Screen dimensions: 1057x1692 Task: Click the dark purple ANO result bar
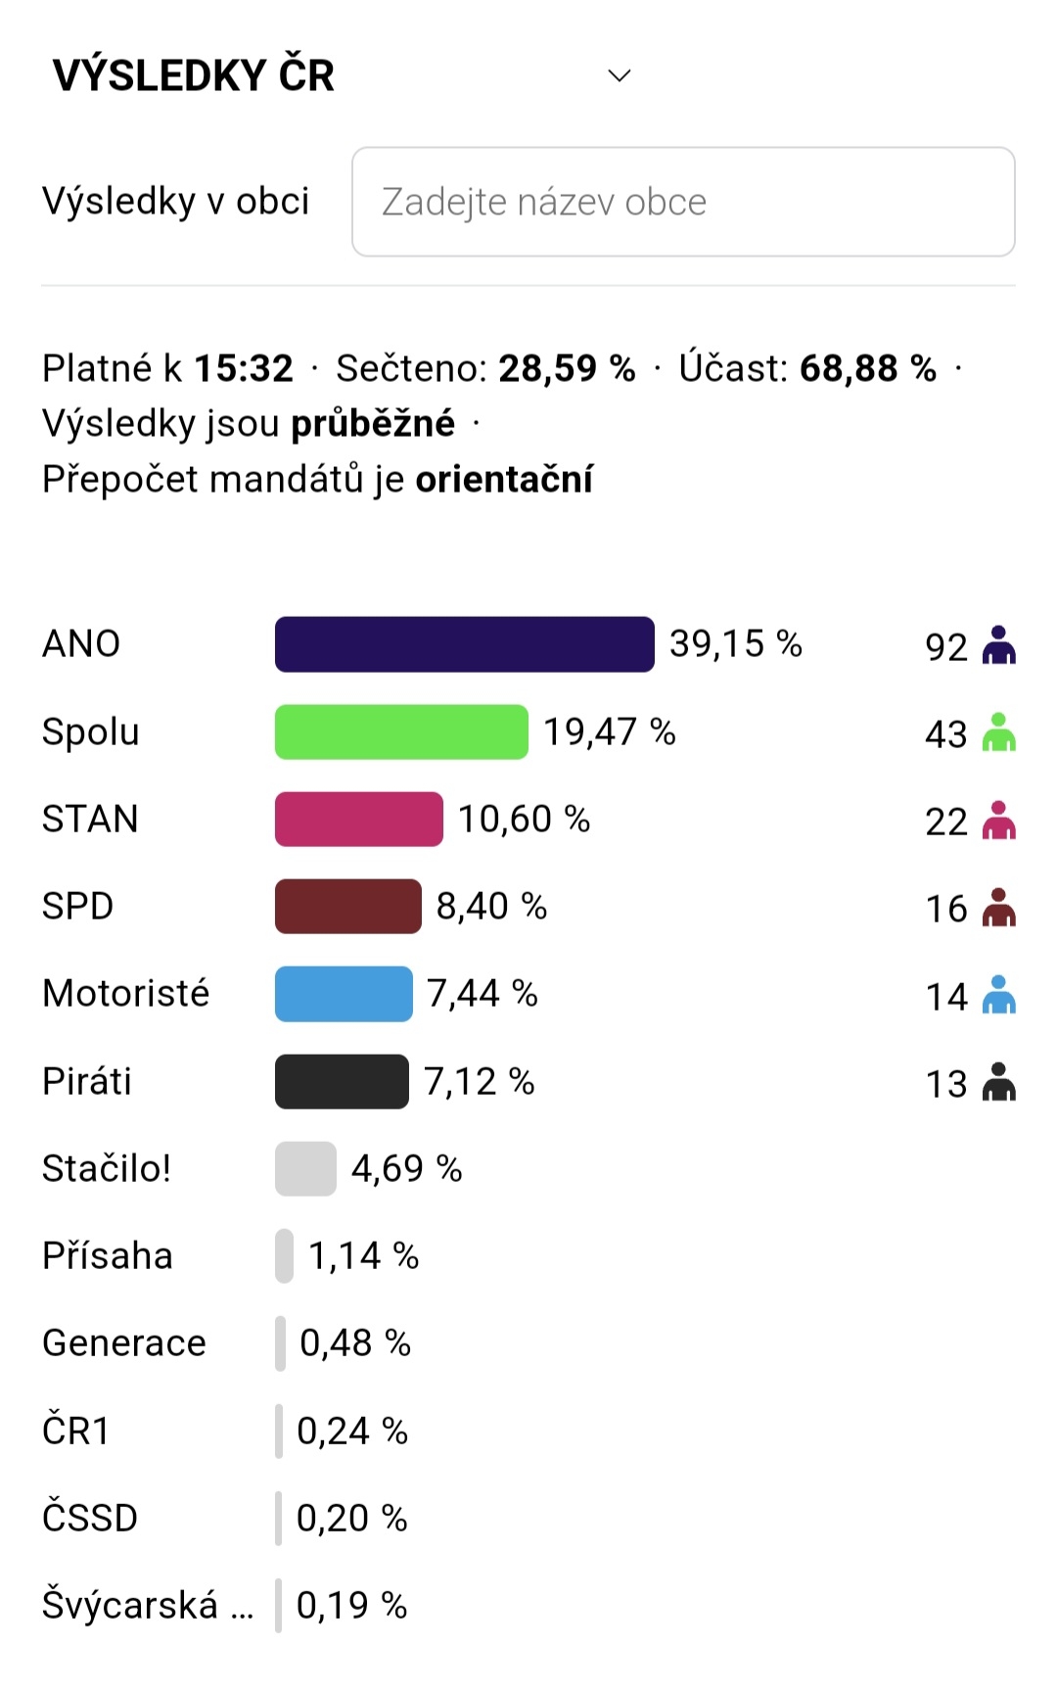pos(464,644)
